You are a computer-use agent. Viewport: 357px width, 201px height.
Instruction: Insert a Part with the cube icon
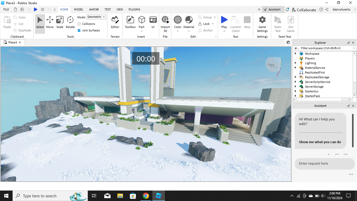(142, 20)
